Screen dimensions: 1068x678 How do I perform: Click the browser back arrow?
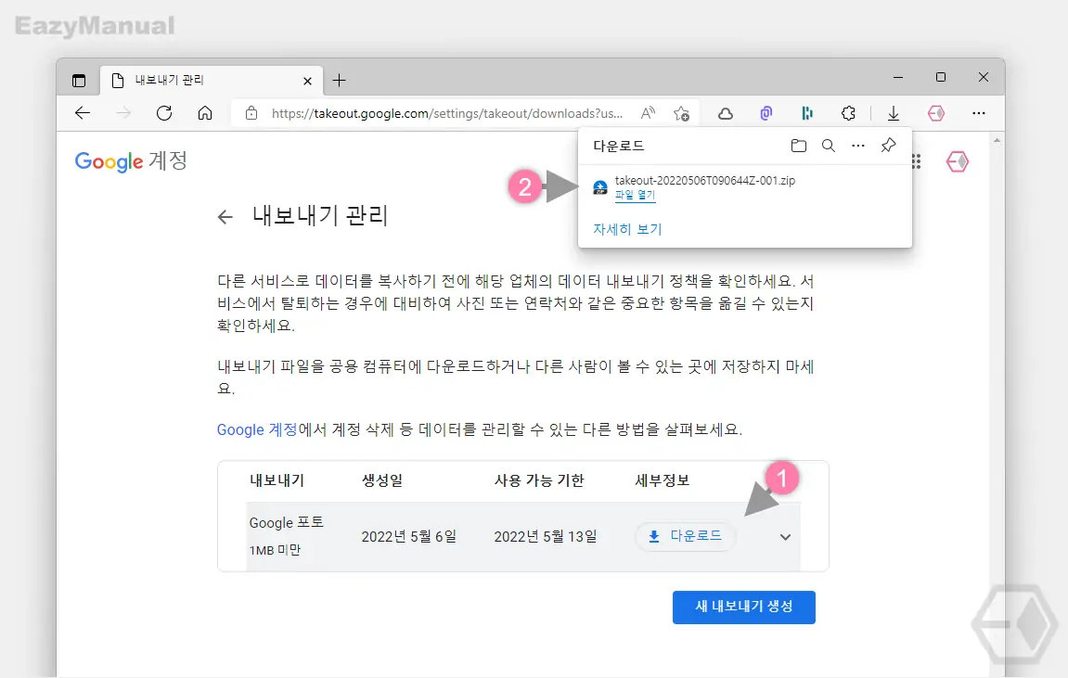83,113
